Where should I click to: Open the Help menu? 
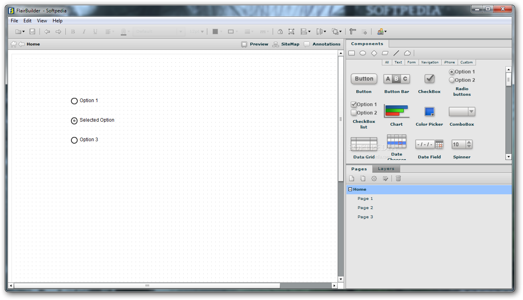click(x=57, y=21)
